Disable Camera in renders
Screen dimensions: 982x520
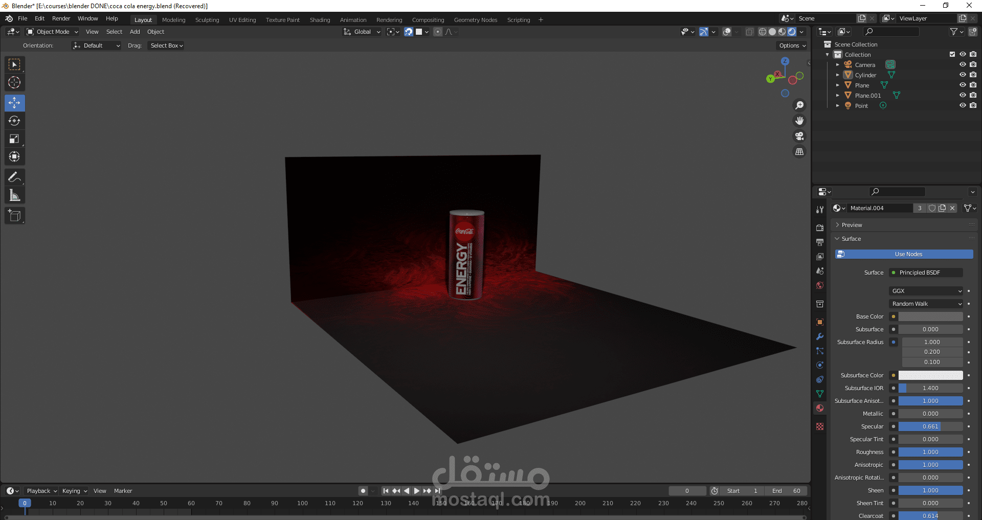[973, 65]
